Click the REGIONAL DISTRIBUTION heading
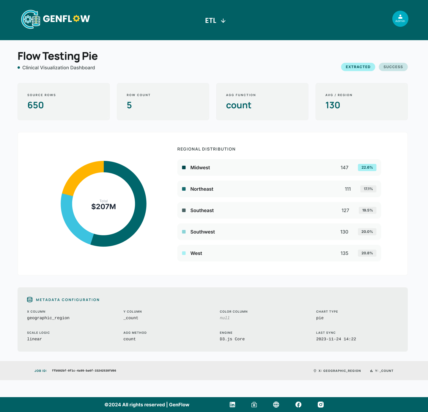 (206, 149)
